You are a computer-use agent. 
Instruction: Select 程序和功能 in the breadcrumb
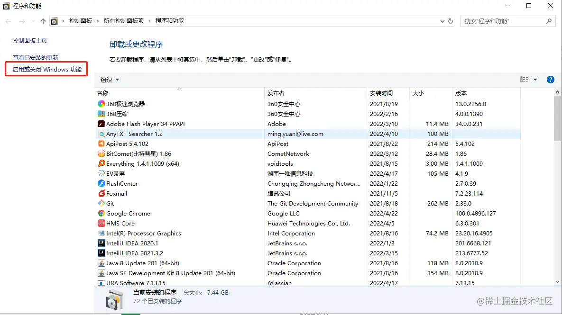pos(169,21)
